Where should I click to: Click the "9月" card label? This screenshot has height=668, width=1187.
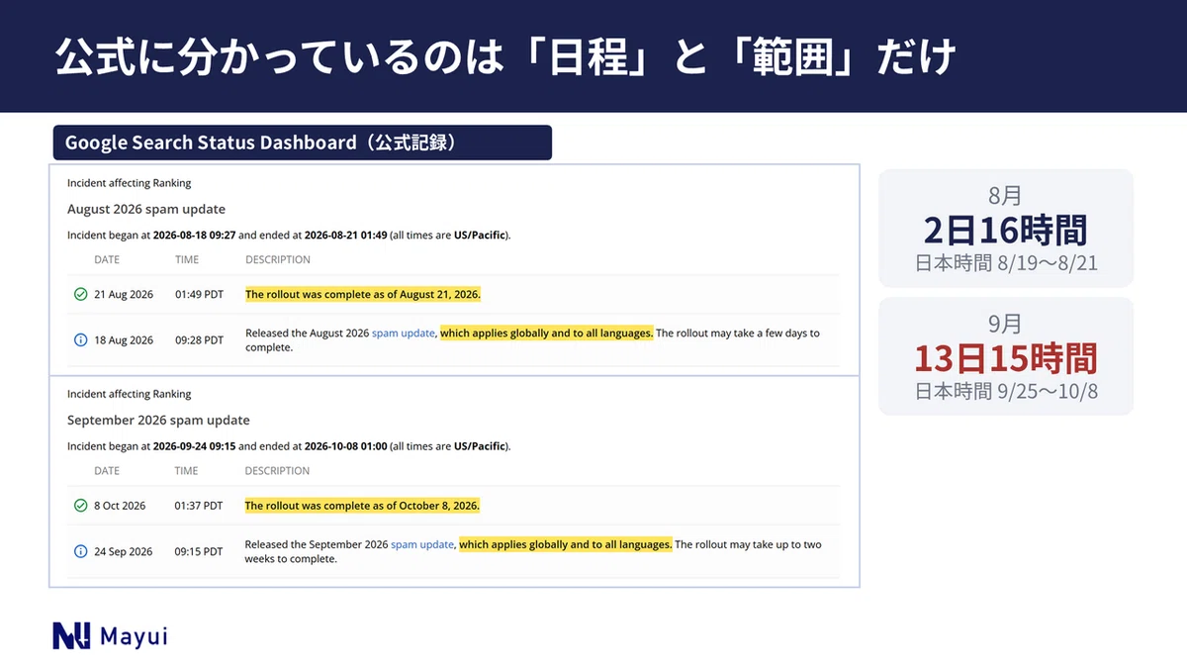[x=1005, y=323]
